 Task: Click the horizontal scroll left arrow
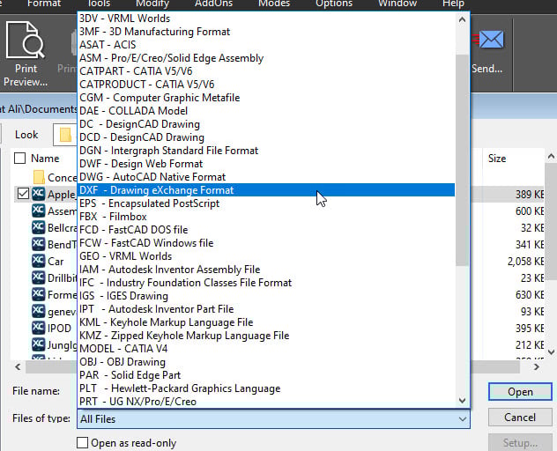pyautogui.click(x=18, y=366)
